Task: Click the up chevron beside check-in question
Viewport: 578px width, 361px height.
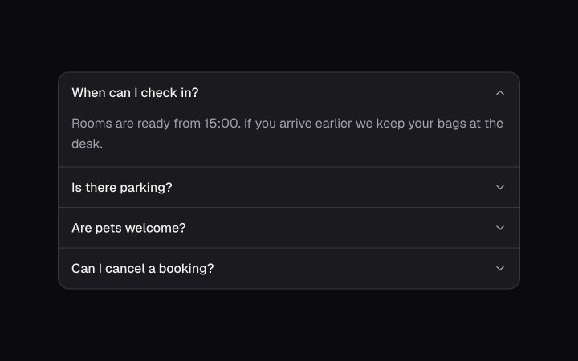Action: pyautogui.click(x=500, y=93)
